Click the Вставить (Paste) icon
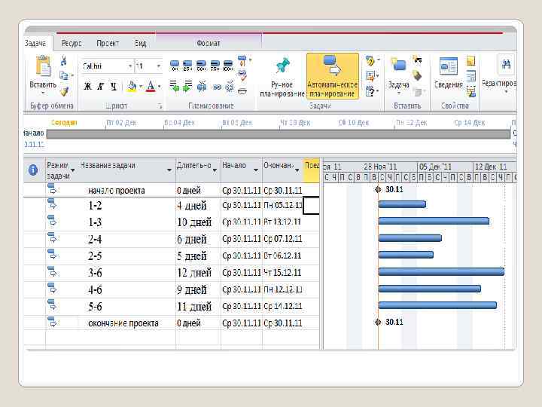 click(x=42, y=68)
